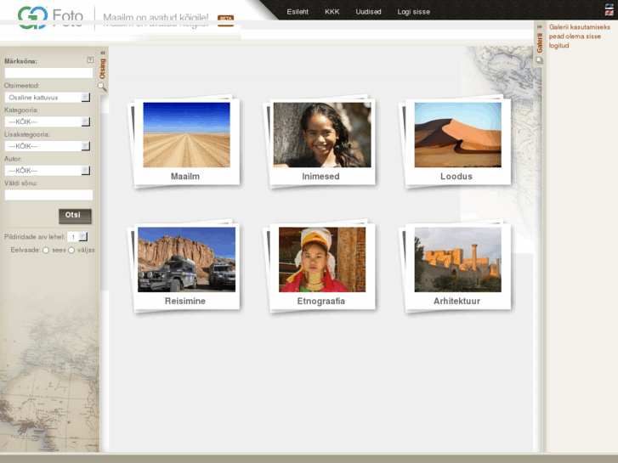Open the Inimesed smiling girl photo
This screenshot has width=618, height=463.
pyautogui.click(x=322, y=135)
